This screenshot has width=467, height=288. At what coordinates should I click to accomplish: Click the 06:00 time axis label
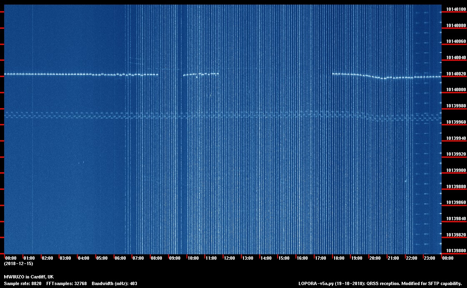click(x=120, y=258)
